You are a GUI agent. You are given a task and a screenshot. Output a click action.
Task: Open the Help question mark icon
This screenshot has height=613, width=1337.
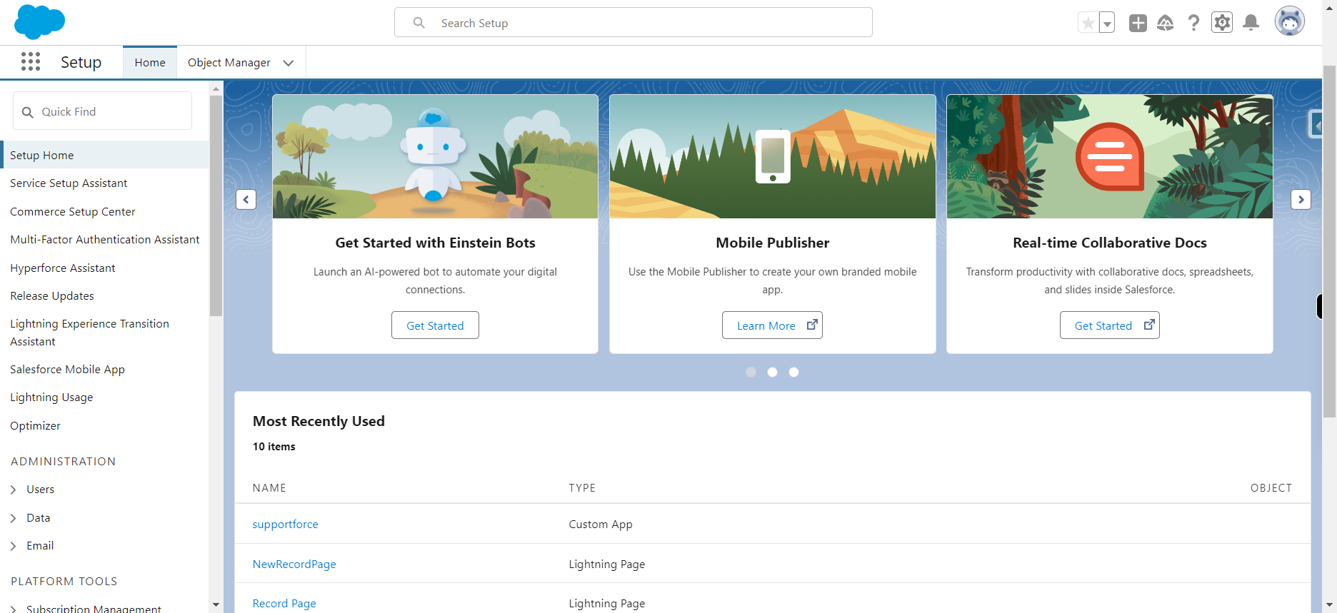[x=1193, y=23]
